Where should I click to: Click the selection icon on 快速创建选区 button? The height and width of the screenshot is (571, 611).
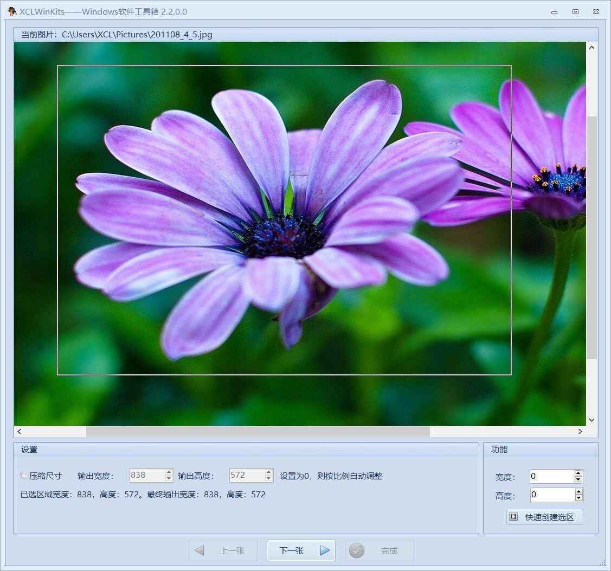(513, 517)
